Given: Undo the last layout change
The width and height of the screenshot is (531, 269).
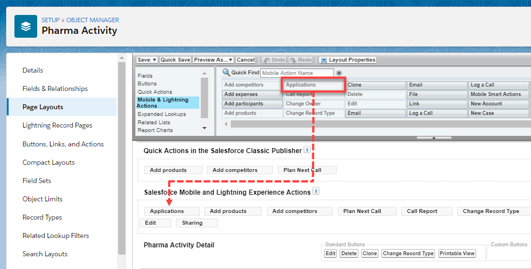Looking at the screenshot, I should tap(275, 60).
